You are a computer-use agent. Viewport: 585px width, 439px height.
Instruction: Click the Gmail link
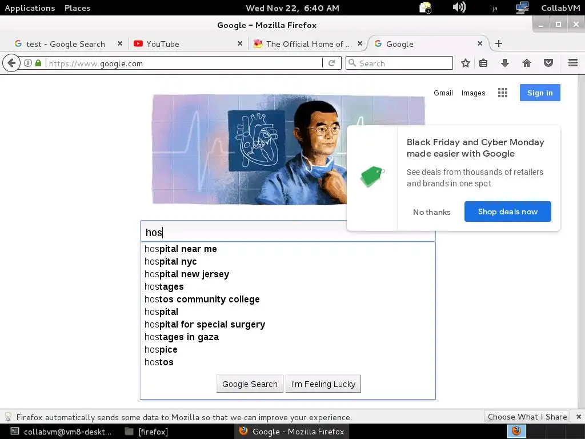[x=443, y=93]
